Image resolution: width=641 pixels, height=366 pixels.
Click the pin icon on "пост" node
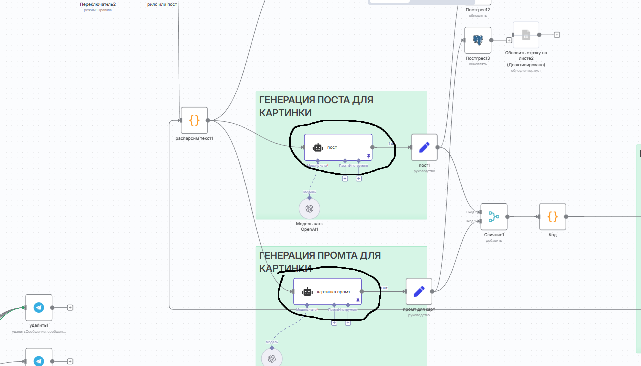(368, 156)
